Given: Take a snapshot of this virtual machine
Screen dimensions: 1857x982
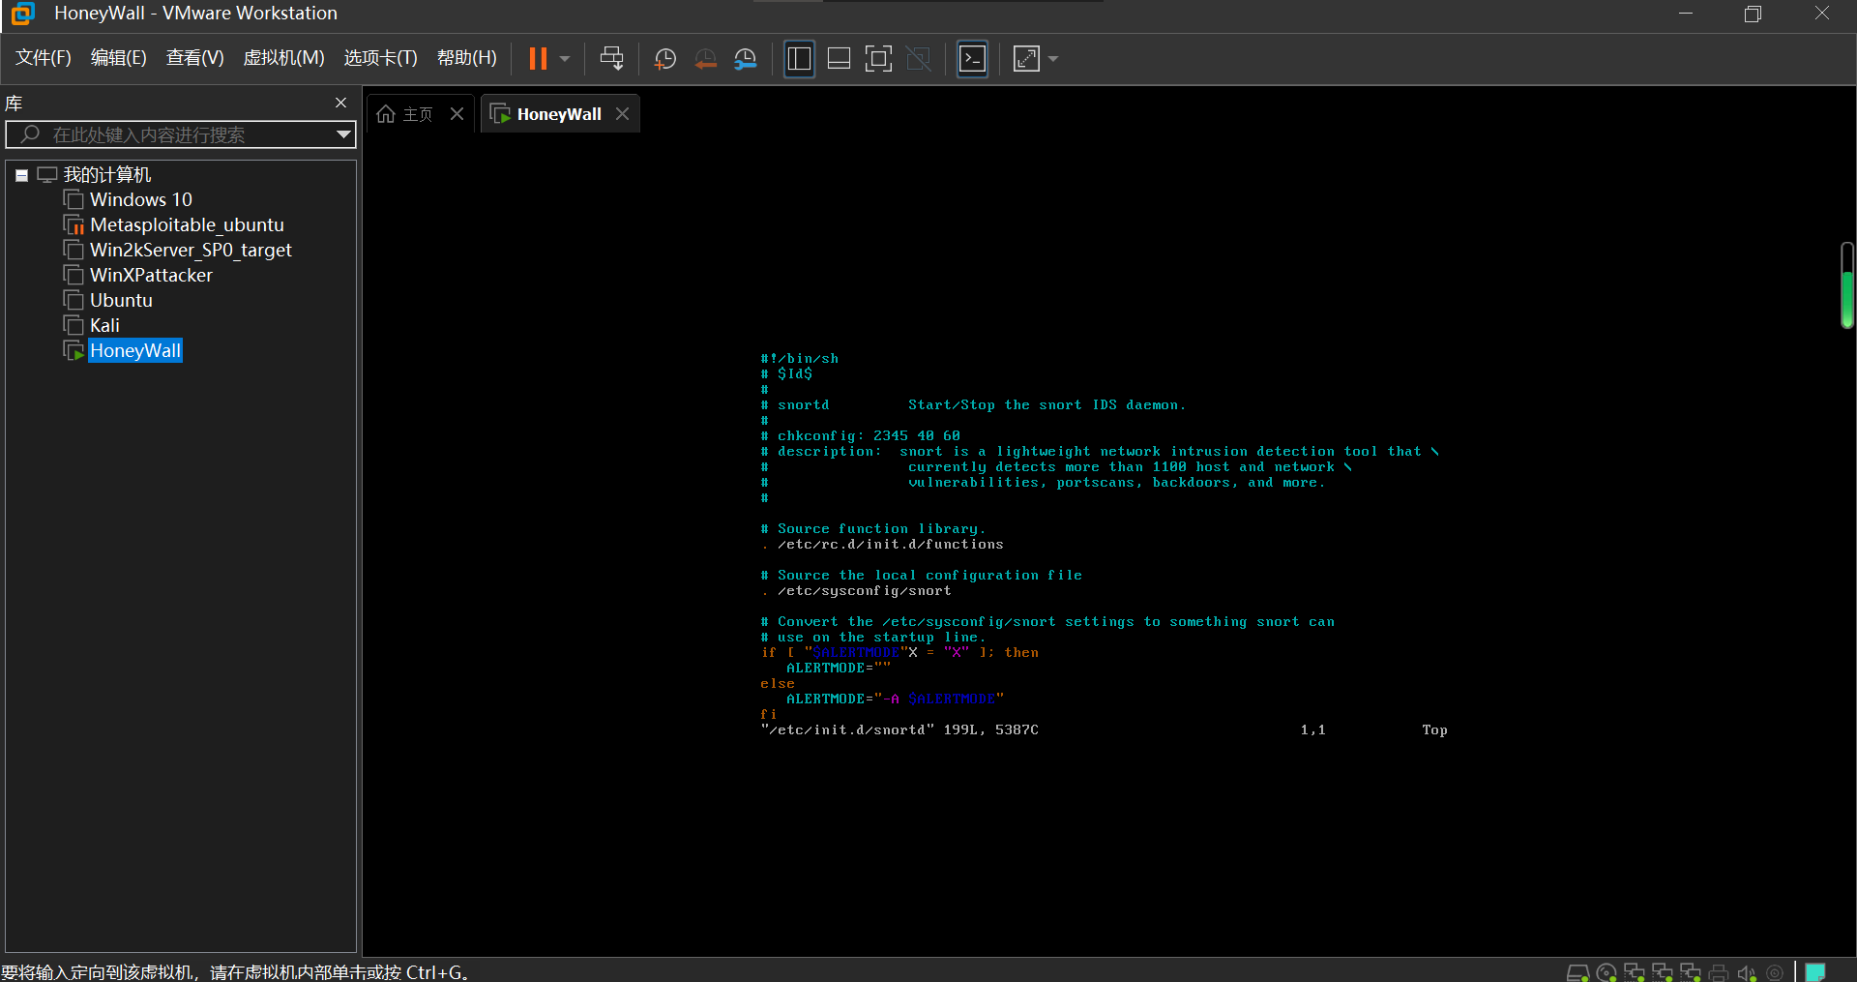Looking at the screenshot, I should click(665, 59).
